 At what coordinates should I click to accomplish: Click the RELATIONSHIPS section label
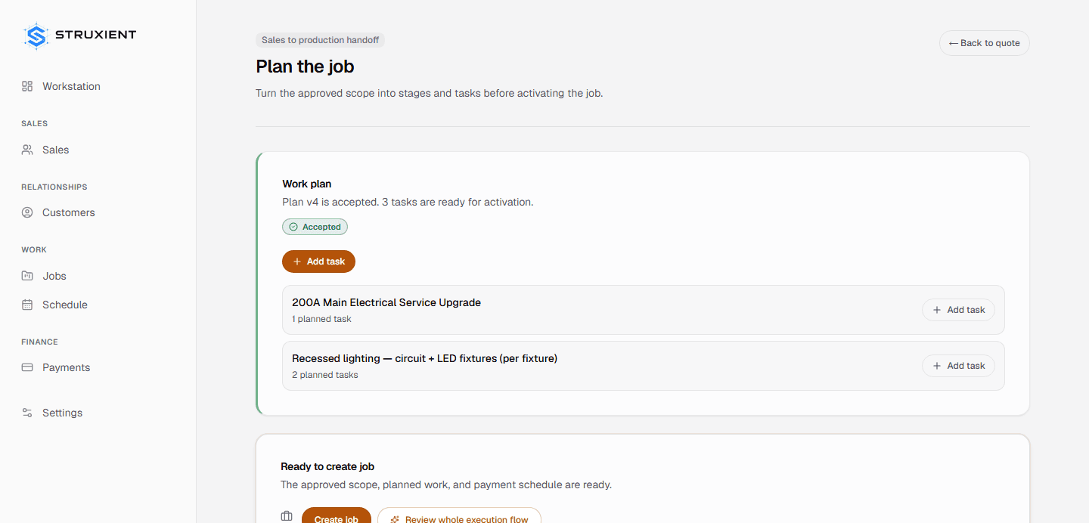[54, 187]
